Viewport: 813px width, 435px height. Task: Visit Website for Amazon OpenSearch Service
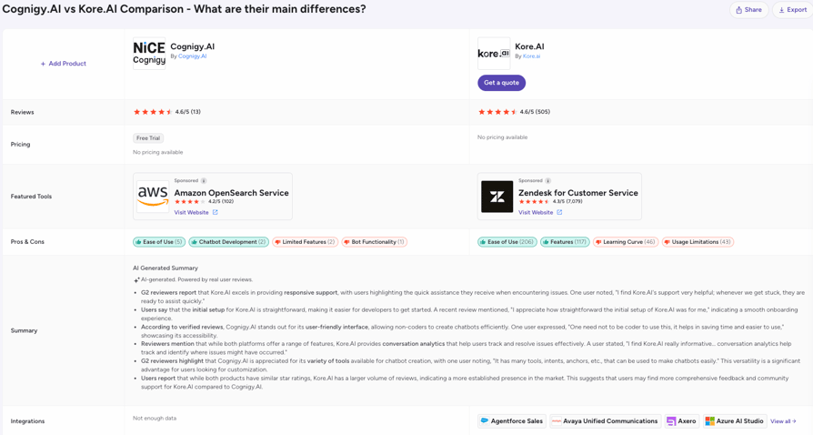tap(191, 212)
